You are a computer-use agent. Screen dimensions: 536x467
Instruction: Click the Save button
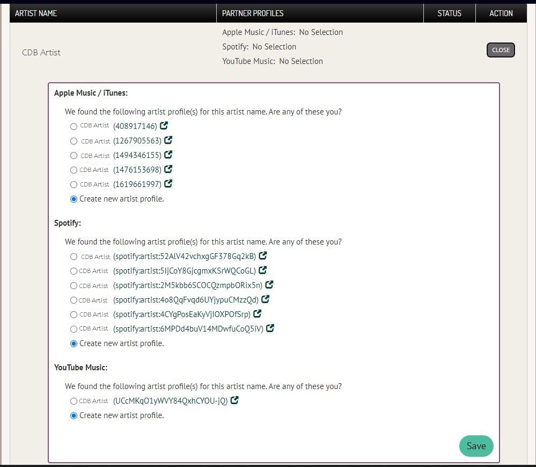point(476,446)
